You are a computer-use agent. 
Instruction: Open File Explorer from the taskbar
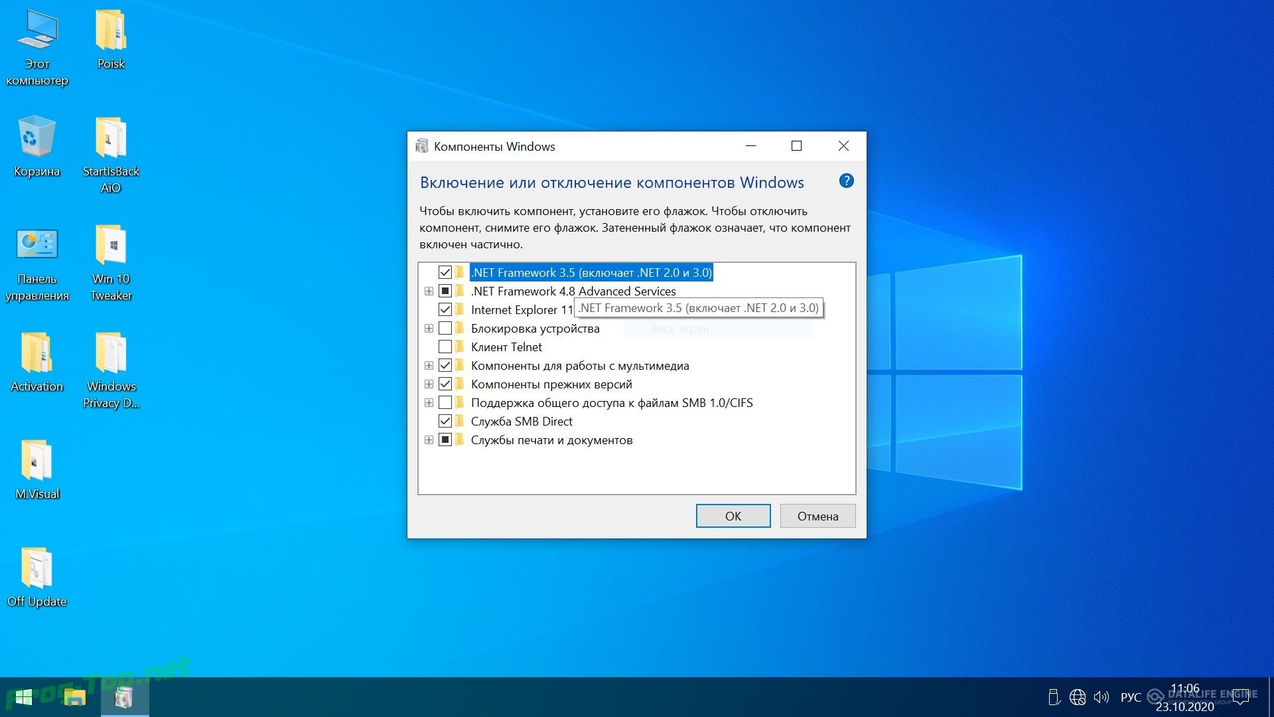click(x=74, y=698)
